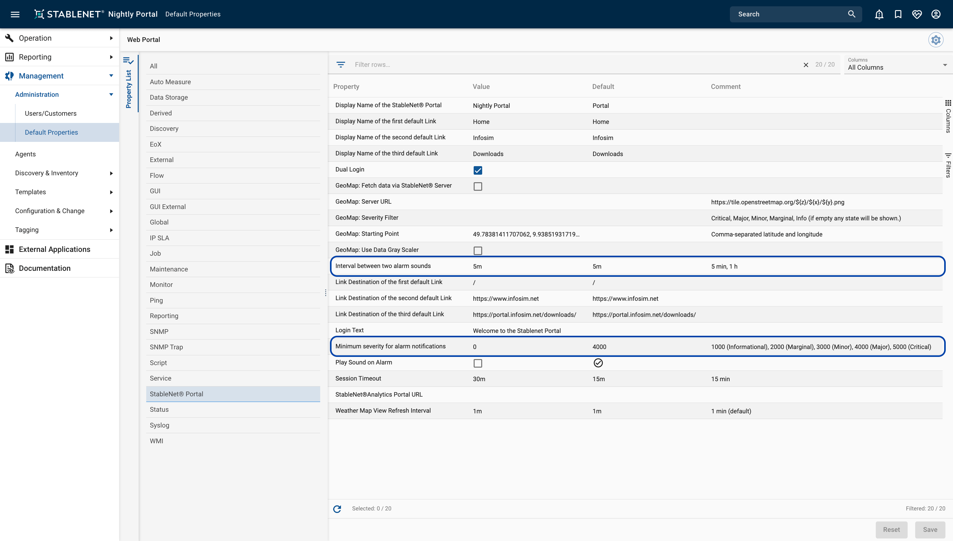Open the health status heart icon
The width and height of the screenshot is (953, 541).
[x=917, y=14]
